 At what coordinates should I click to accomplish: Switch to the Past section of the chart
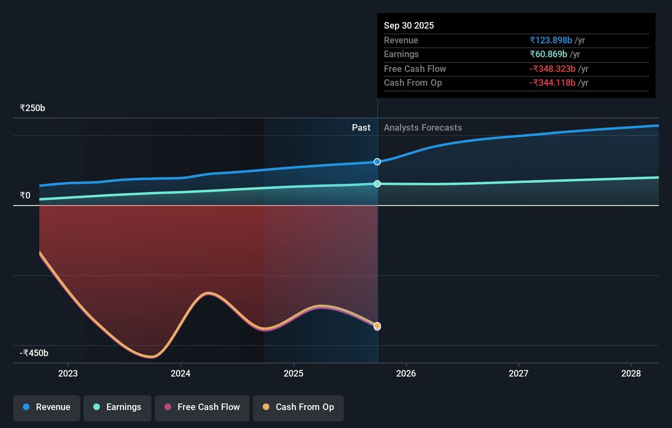coord(361,127)
